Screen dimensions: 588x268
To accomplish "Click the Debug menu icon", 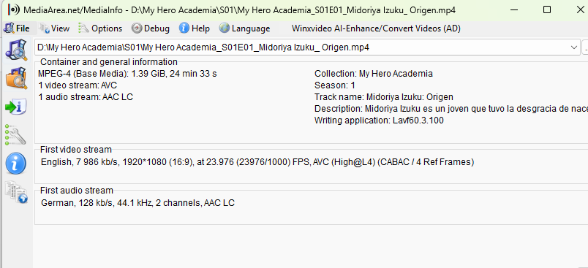I will pyautogui.click(x=137, y=28).
